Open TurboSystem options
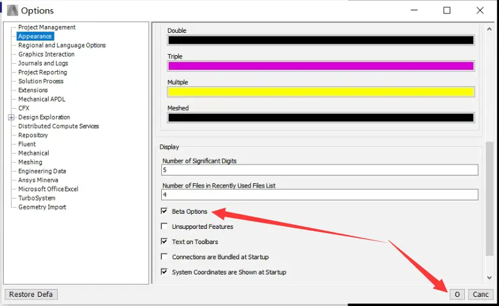Image resolution: width=499 pixels, height=306 pixels. 37,198
